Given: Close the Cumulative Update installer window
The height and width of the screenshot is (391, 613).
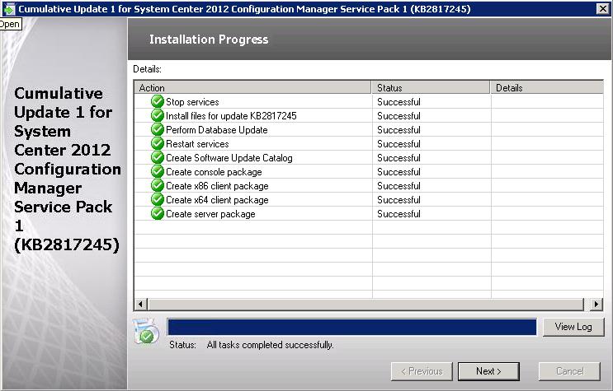Looking at the screenshot, I should (x=601, y=9).
